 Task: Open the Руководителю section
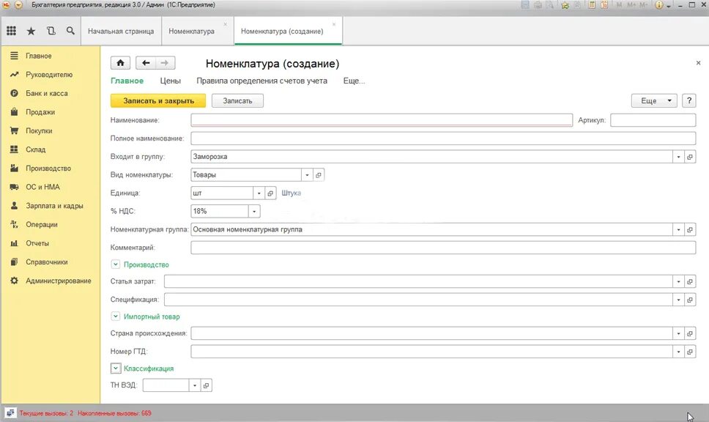pyautogui.click(x=49, y=75)
